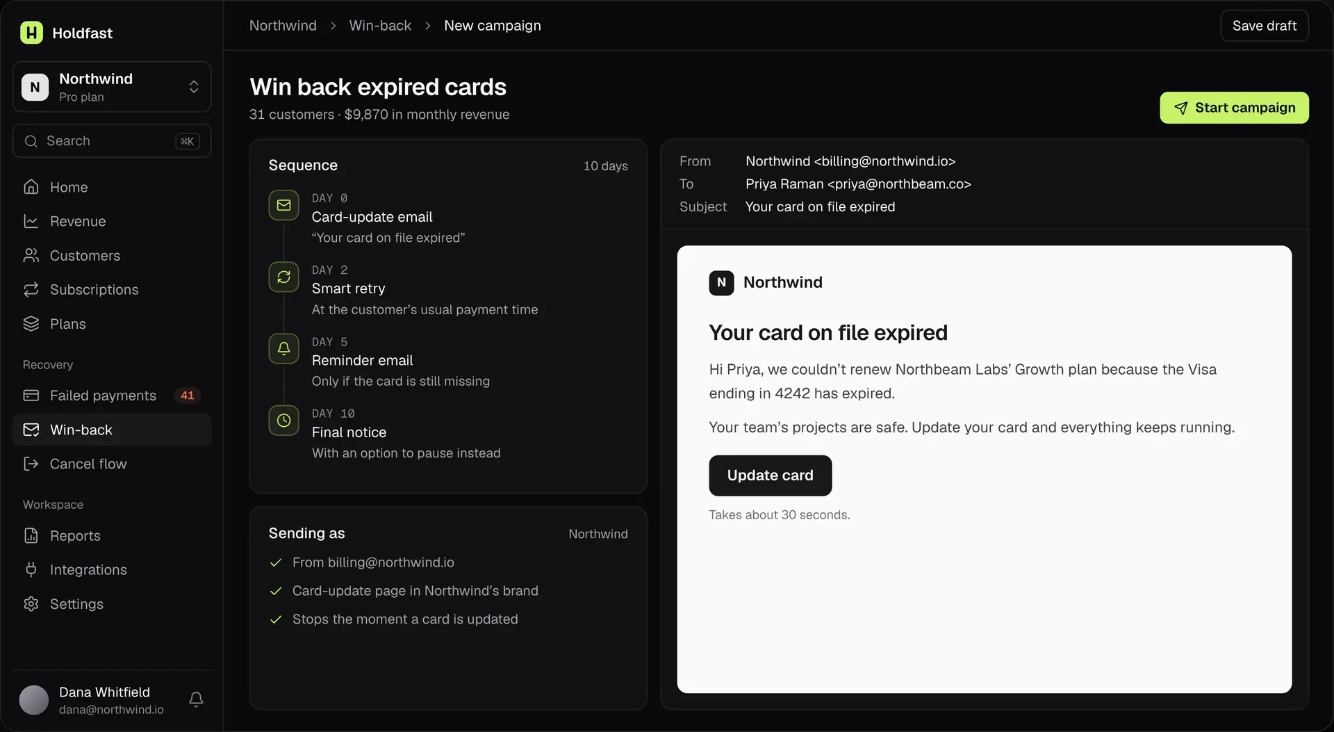The image size is (1334, 732).
Task: Click the Reminder email step title
Action: coord(362,360)
